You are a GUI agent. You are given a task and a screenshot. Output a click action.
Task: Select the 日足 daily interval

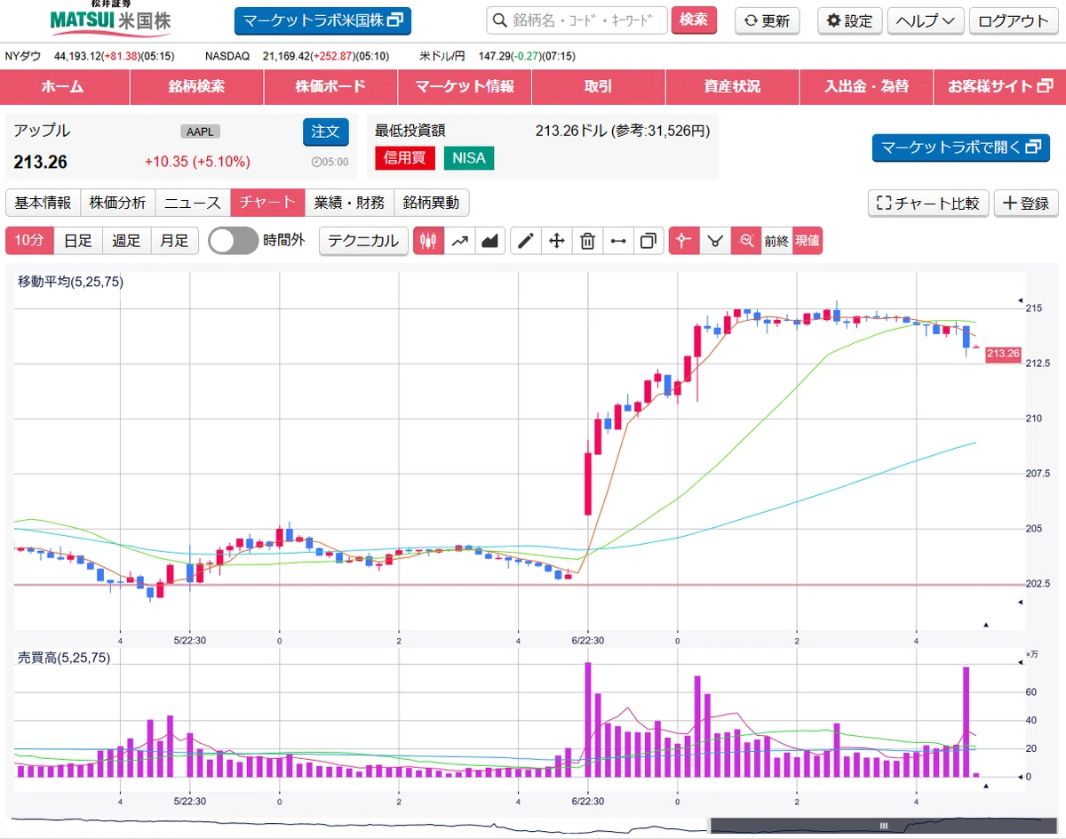[78, 241]
